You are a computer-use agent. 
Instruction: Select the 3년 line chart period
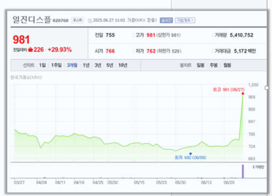[98, 65]
